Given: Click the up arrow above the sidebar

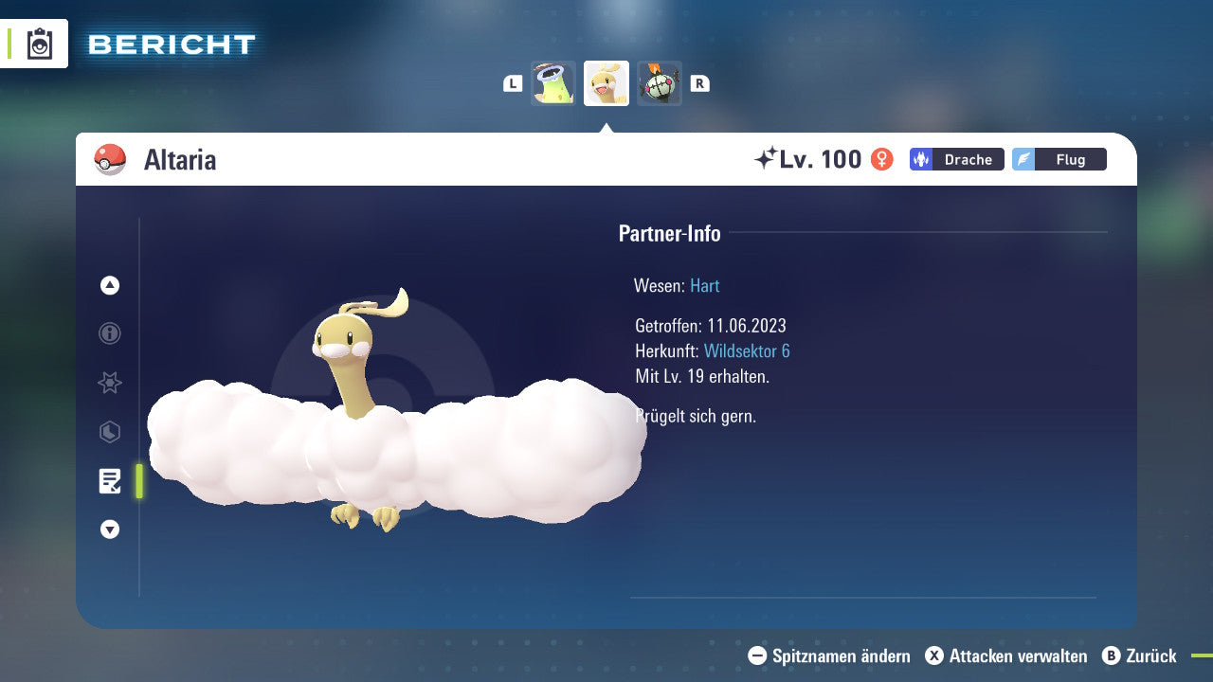Looking at the screenshot, I should coord(109,285).
